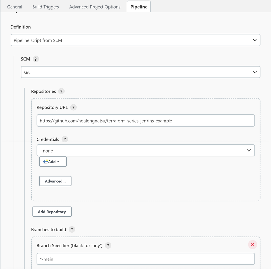271x269 pixels.
Task: Delete the branch specifier with red X
Action: 252,245
